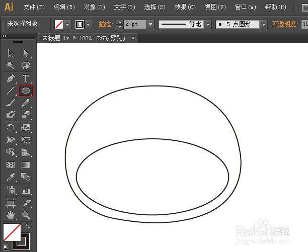Open the fill color dropdown arrow
Screen dimensions: 308x252
tap(67, 25)
